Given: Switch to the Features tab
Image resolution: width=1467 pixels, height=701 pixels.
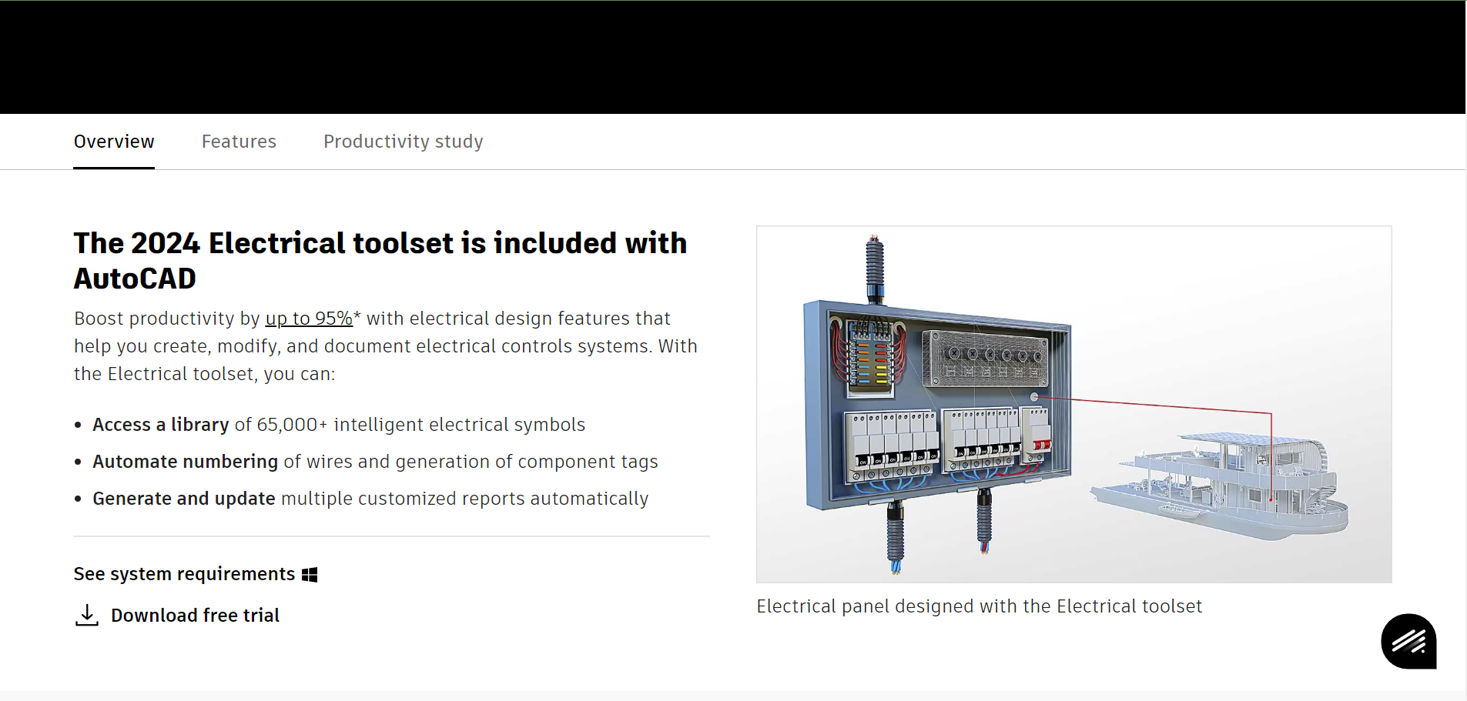Looking at the screenshot, I should (x=239, y=142).
